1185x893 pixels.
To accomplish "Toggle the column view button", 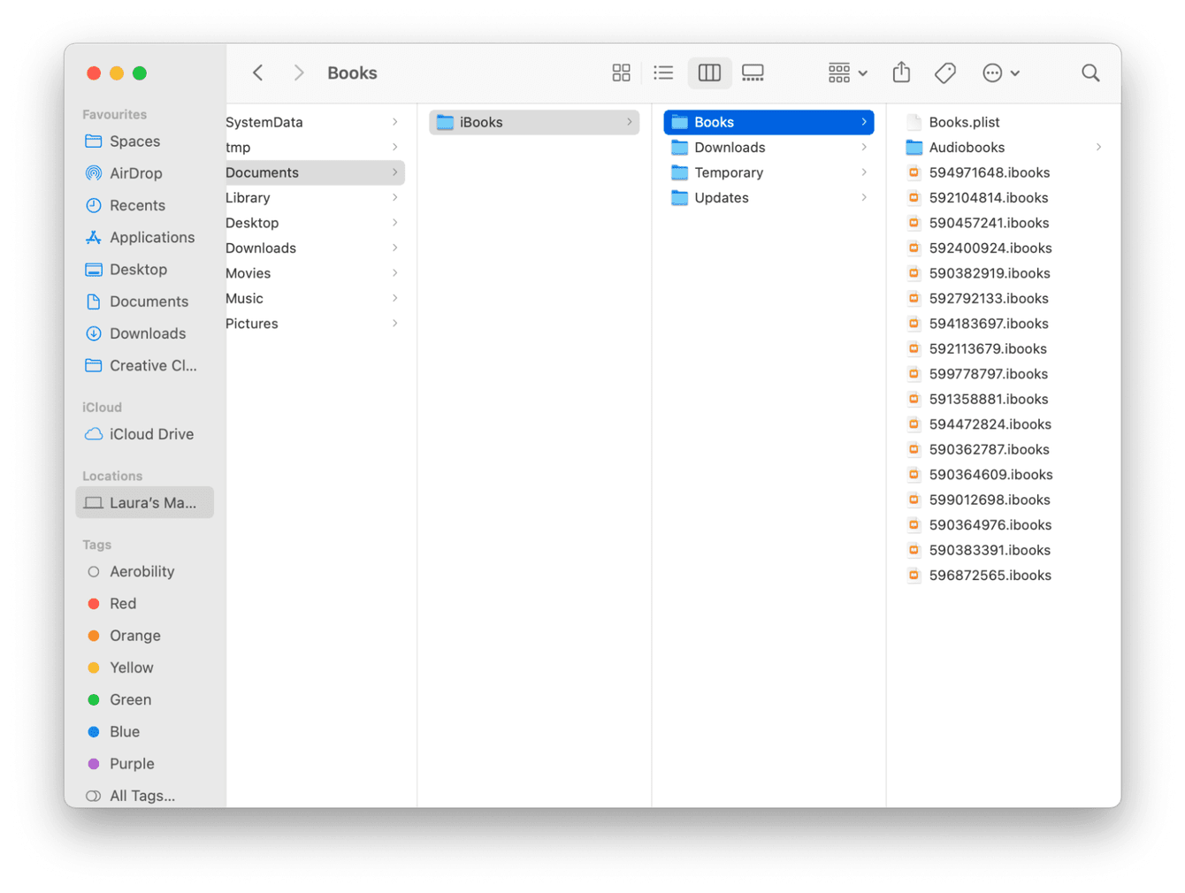I will 709,73.
